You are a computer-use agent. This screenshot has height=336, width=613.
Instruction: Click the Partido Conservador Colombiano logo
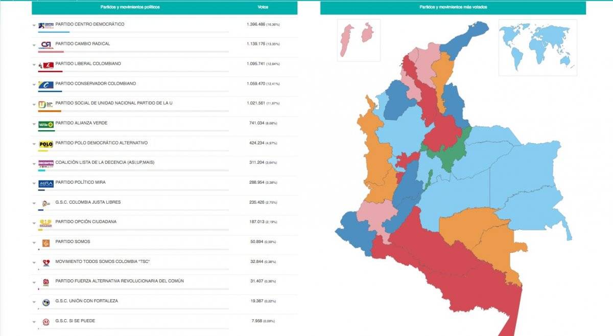46,84
